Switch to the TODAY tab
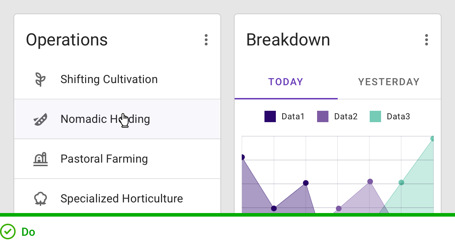Screen dimensions: 455x245 tap(286, 82)
